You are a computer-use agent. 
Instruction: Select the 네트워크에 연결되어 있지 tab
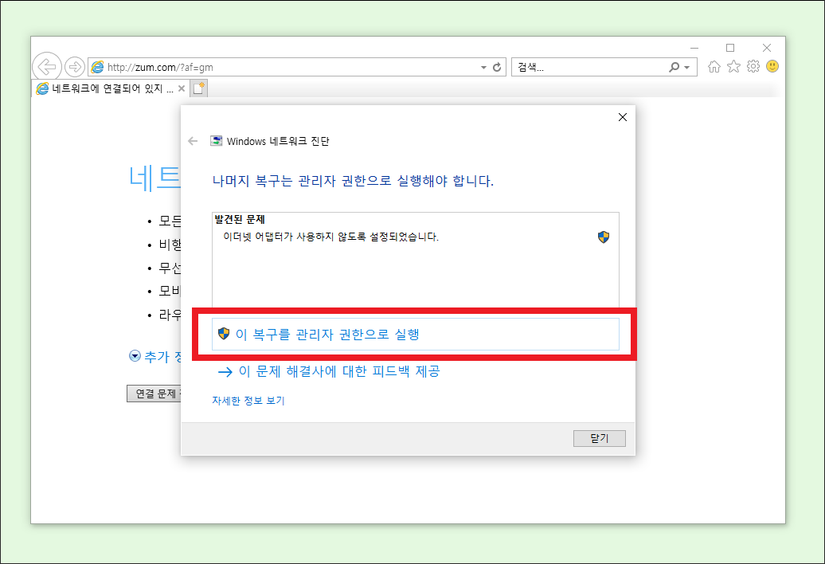pyautogui.click(x=111, y=88)
